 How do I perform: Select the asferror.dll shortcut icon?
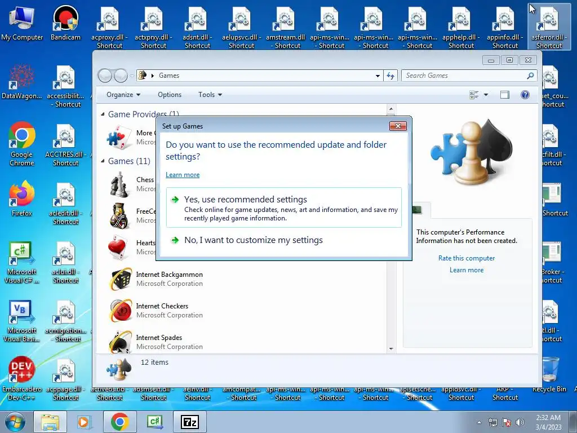(x=549, y=27)
